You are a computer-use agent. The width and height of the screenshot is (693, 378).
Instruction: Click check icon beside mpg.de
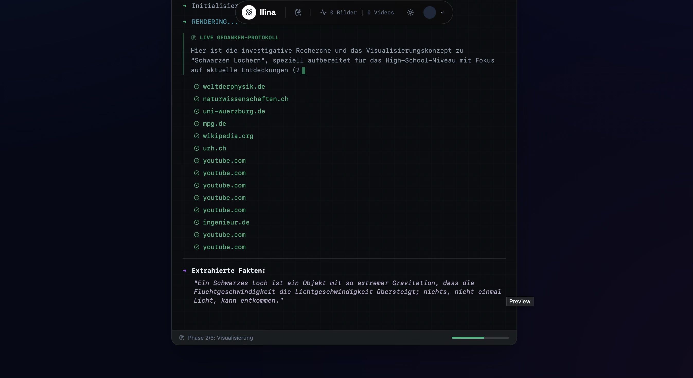coord(197,124)
